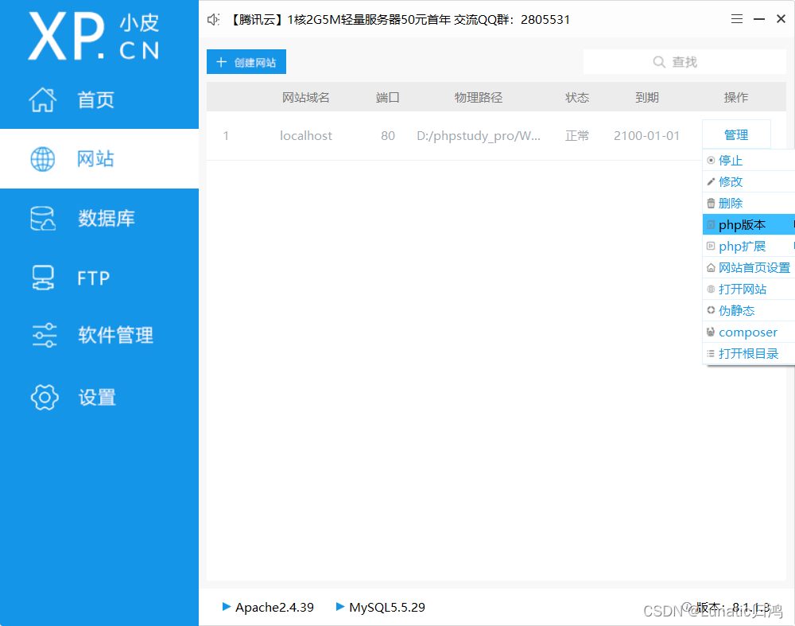Click the MySQL5.5.29 status label
The height and width of the screenshot is (626, 795).
pyautogui.click(x=387, y=607)
